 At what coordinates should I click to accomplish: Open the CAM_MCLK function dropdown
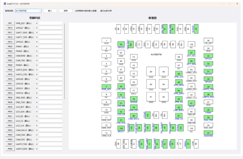pyautogui.click(x=37, y=130)
